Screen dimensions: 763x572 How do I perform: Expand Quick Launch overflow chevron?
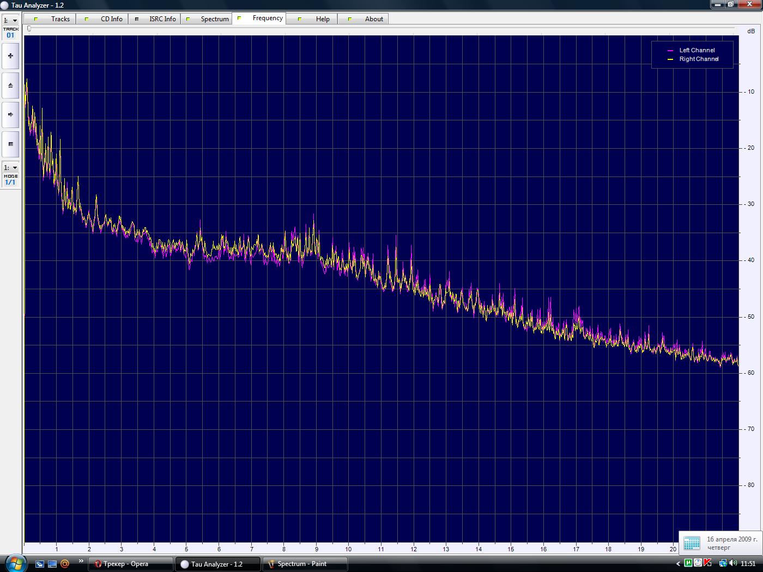click(x=81, y=561)
